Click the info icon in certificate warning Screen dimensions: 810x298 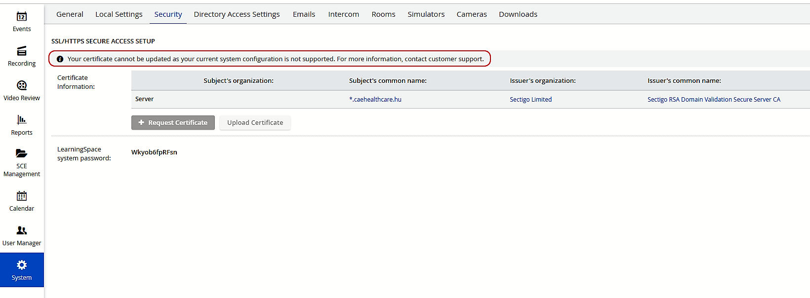[60, 59]
